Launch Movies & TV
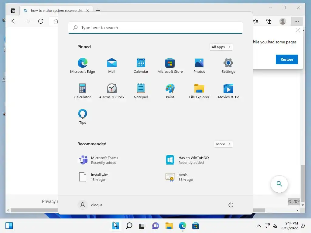This screenshot has width=311, height=233. tap(228, 91)
